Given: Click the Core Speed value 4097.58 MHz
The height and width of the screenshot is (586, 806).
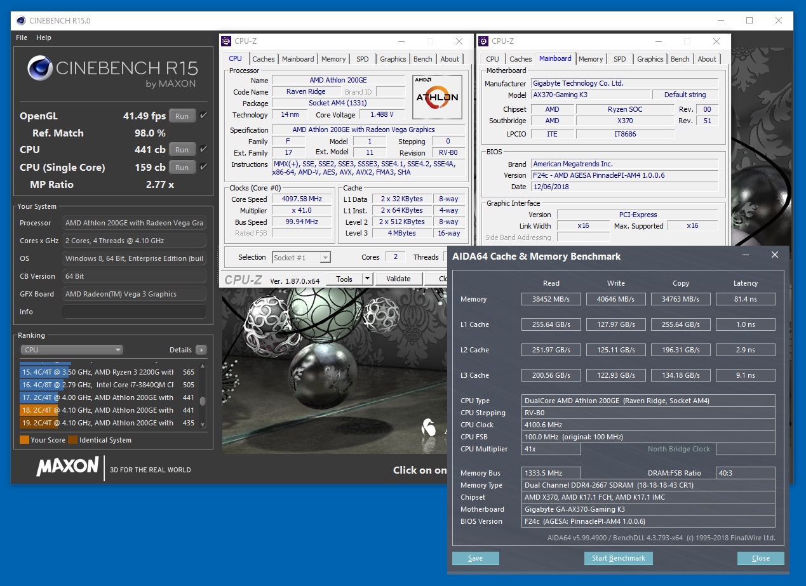Looking at the screenshot, I should (302, 199).
